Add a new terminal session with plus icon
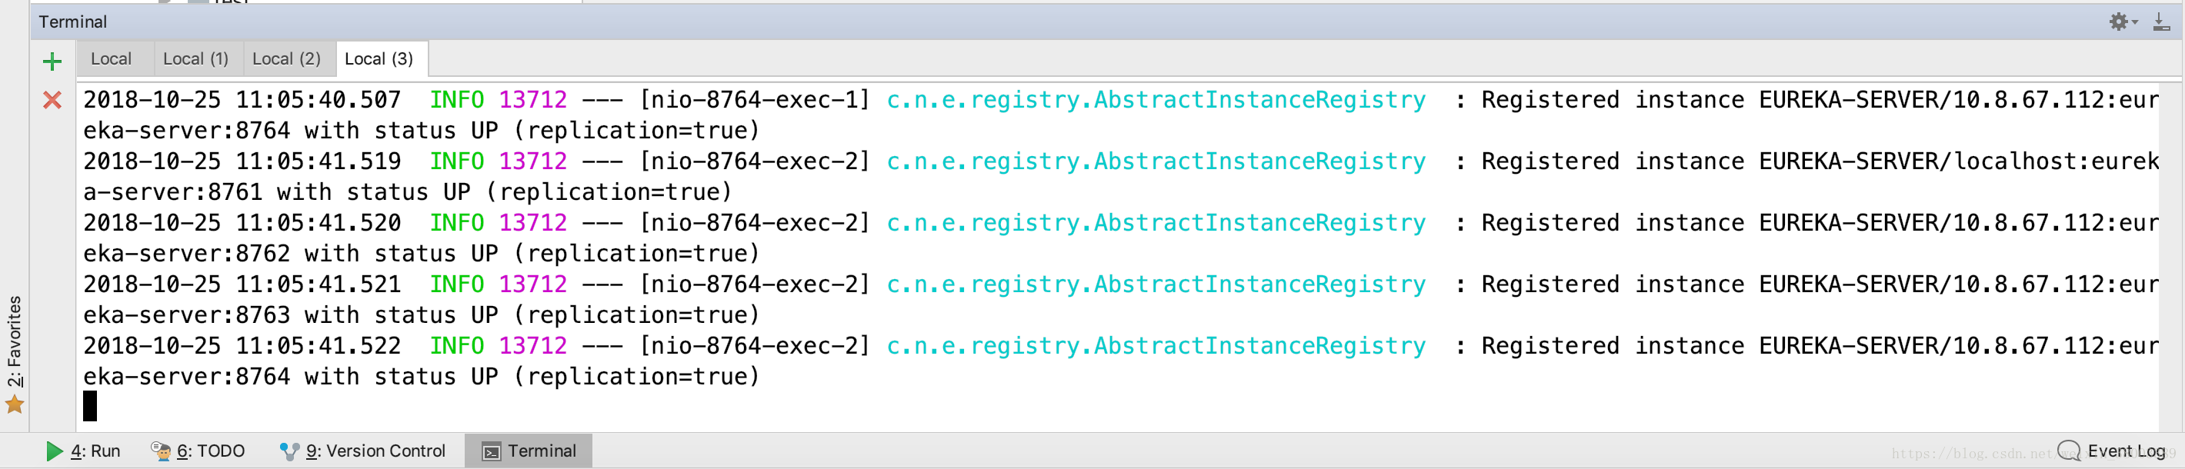 point(52,61)
